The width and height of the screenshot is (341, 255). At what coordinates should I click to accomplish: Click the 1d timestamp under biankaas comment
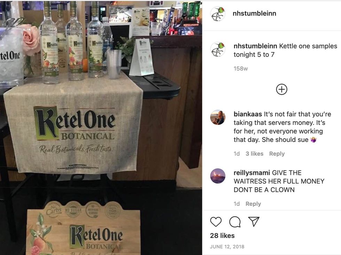237,154
